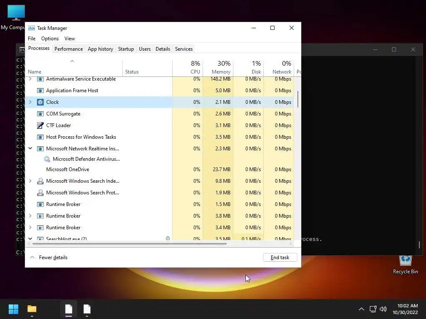
Task: Click the SearchHost.exe green leaf status icon
Action: [168, 238]
